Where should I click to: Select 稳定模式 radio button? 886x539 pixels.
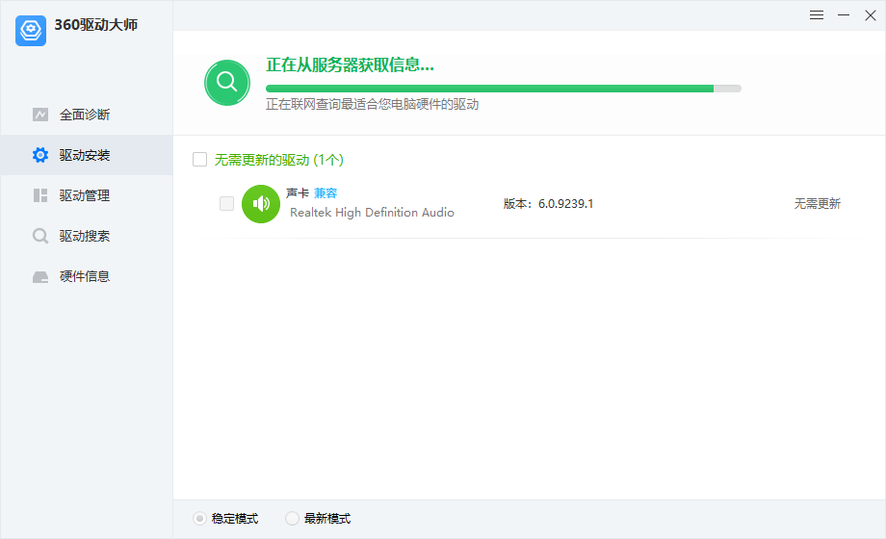(199, 518)
